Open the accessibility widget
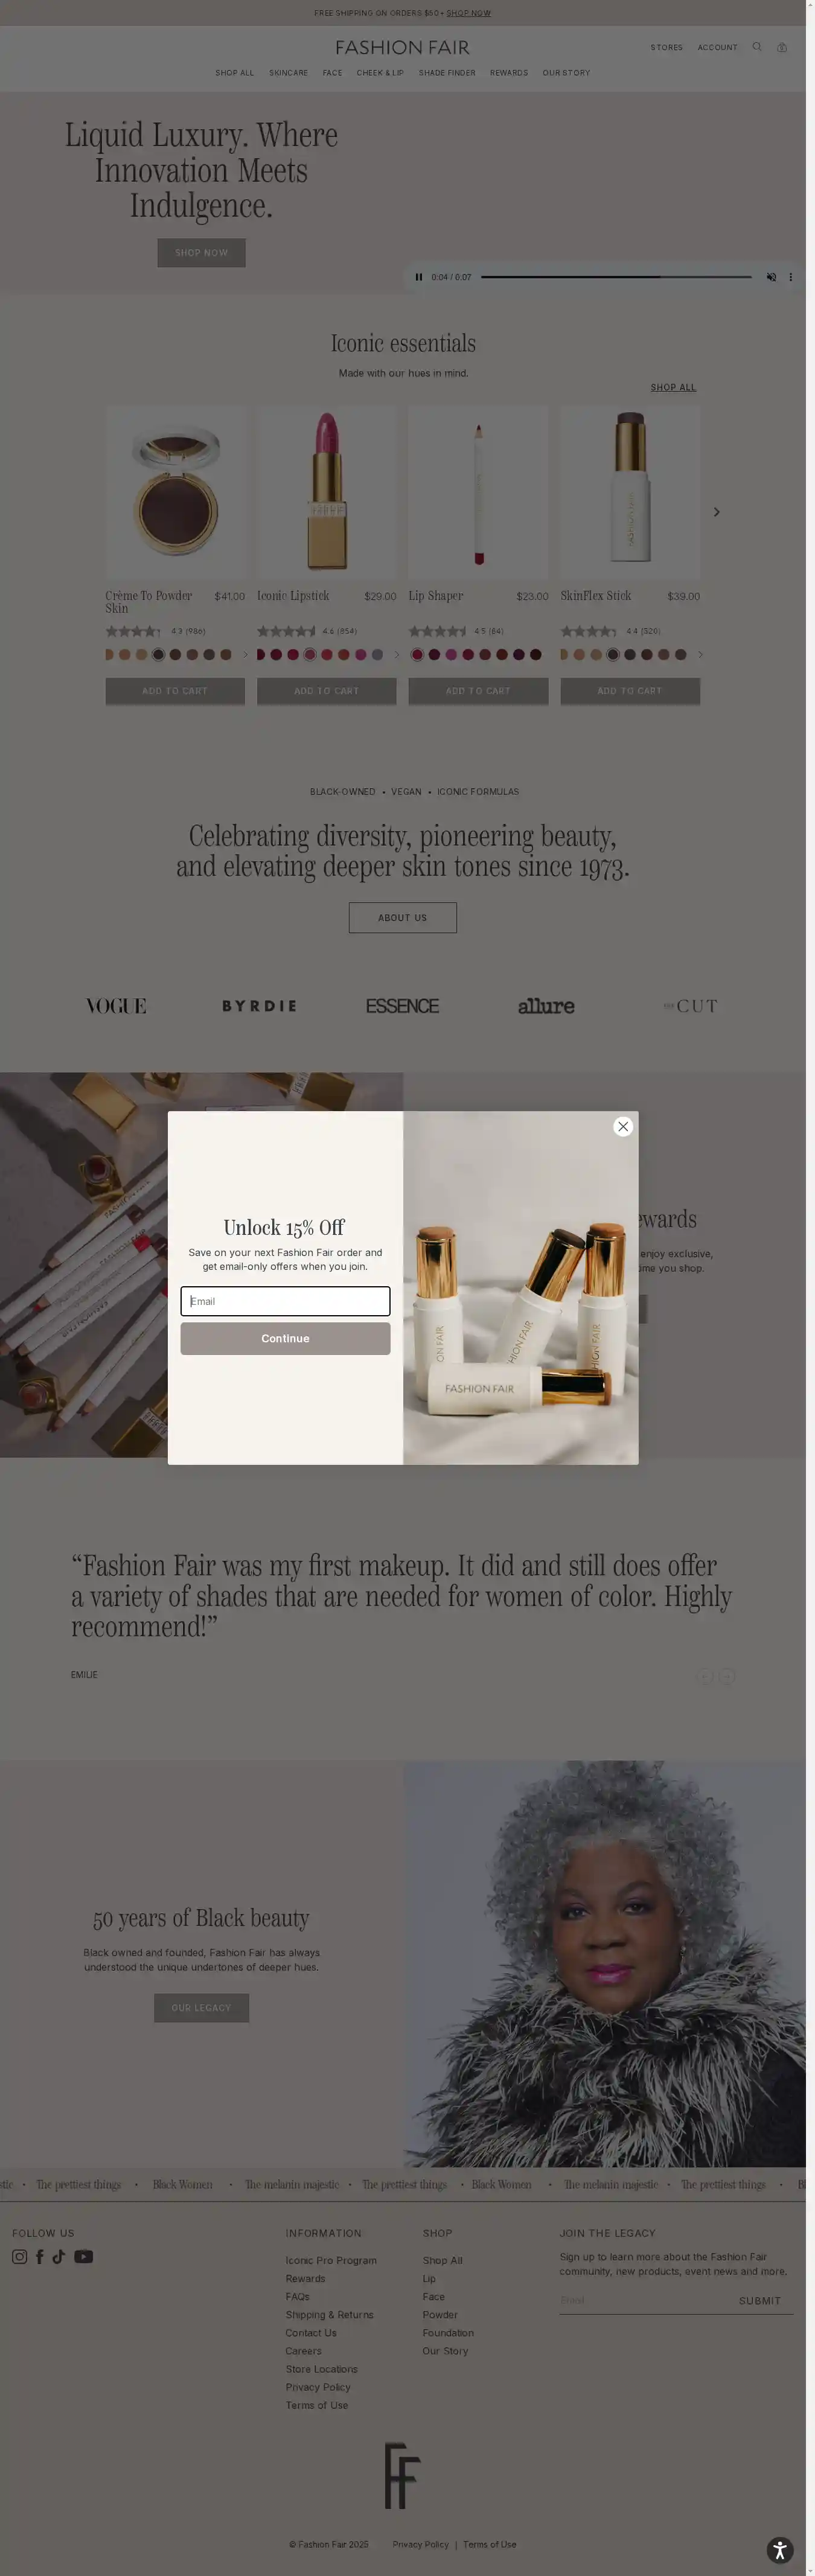Screen dimensions: 815x2576 tap(780, 2549)
